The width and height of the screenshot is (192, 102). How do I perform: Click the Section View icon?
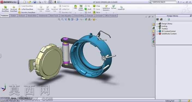(69, 19)
